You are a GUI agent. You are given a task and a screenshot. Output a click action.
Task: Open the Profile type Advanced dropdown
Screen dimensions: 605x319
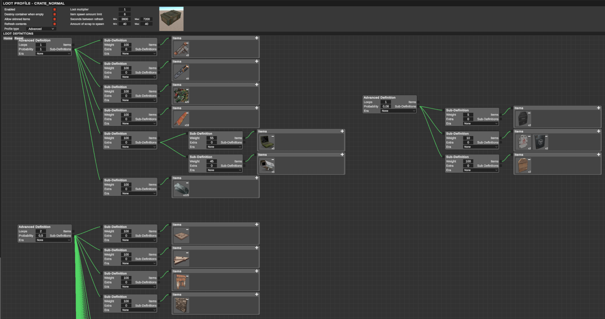(41, 29)
